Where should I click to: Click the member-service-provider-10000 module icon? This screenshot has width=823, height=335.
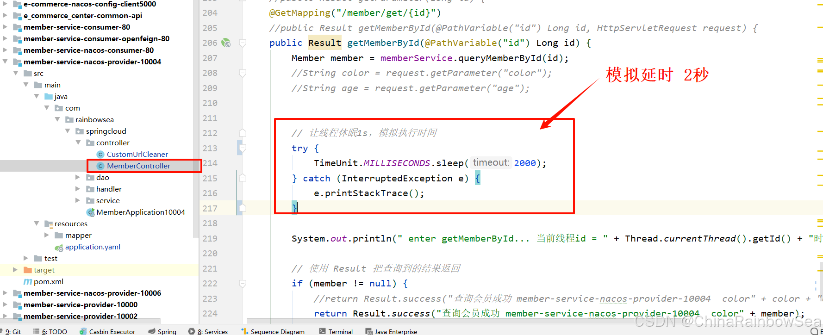[x=18, y=304]
